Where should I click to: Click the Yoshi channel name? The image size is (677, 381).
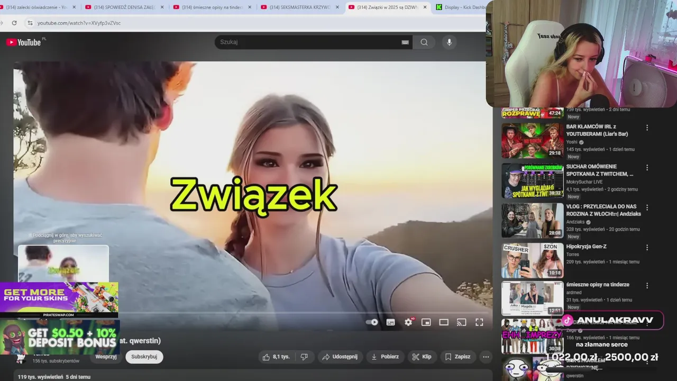click(572, 142)
